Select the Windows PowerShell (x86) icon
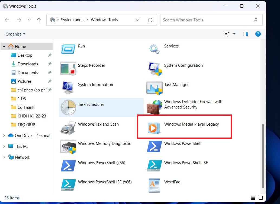The width and height of the screenshot is (280, 204). tap(68, 166)
